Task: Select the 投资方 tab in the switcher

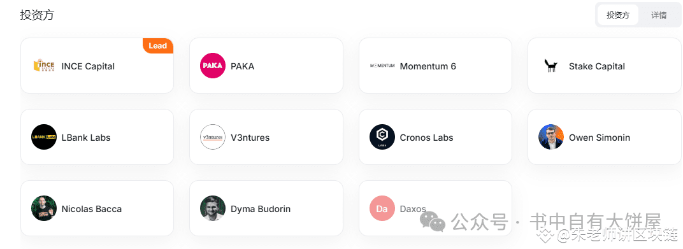Action: point(618,15)
